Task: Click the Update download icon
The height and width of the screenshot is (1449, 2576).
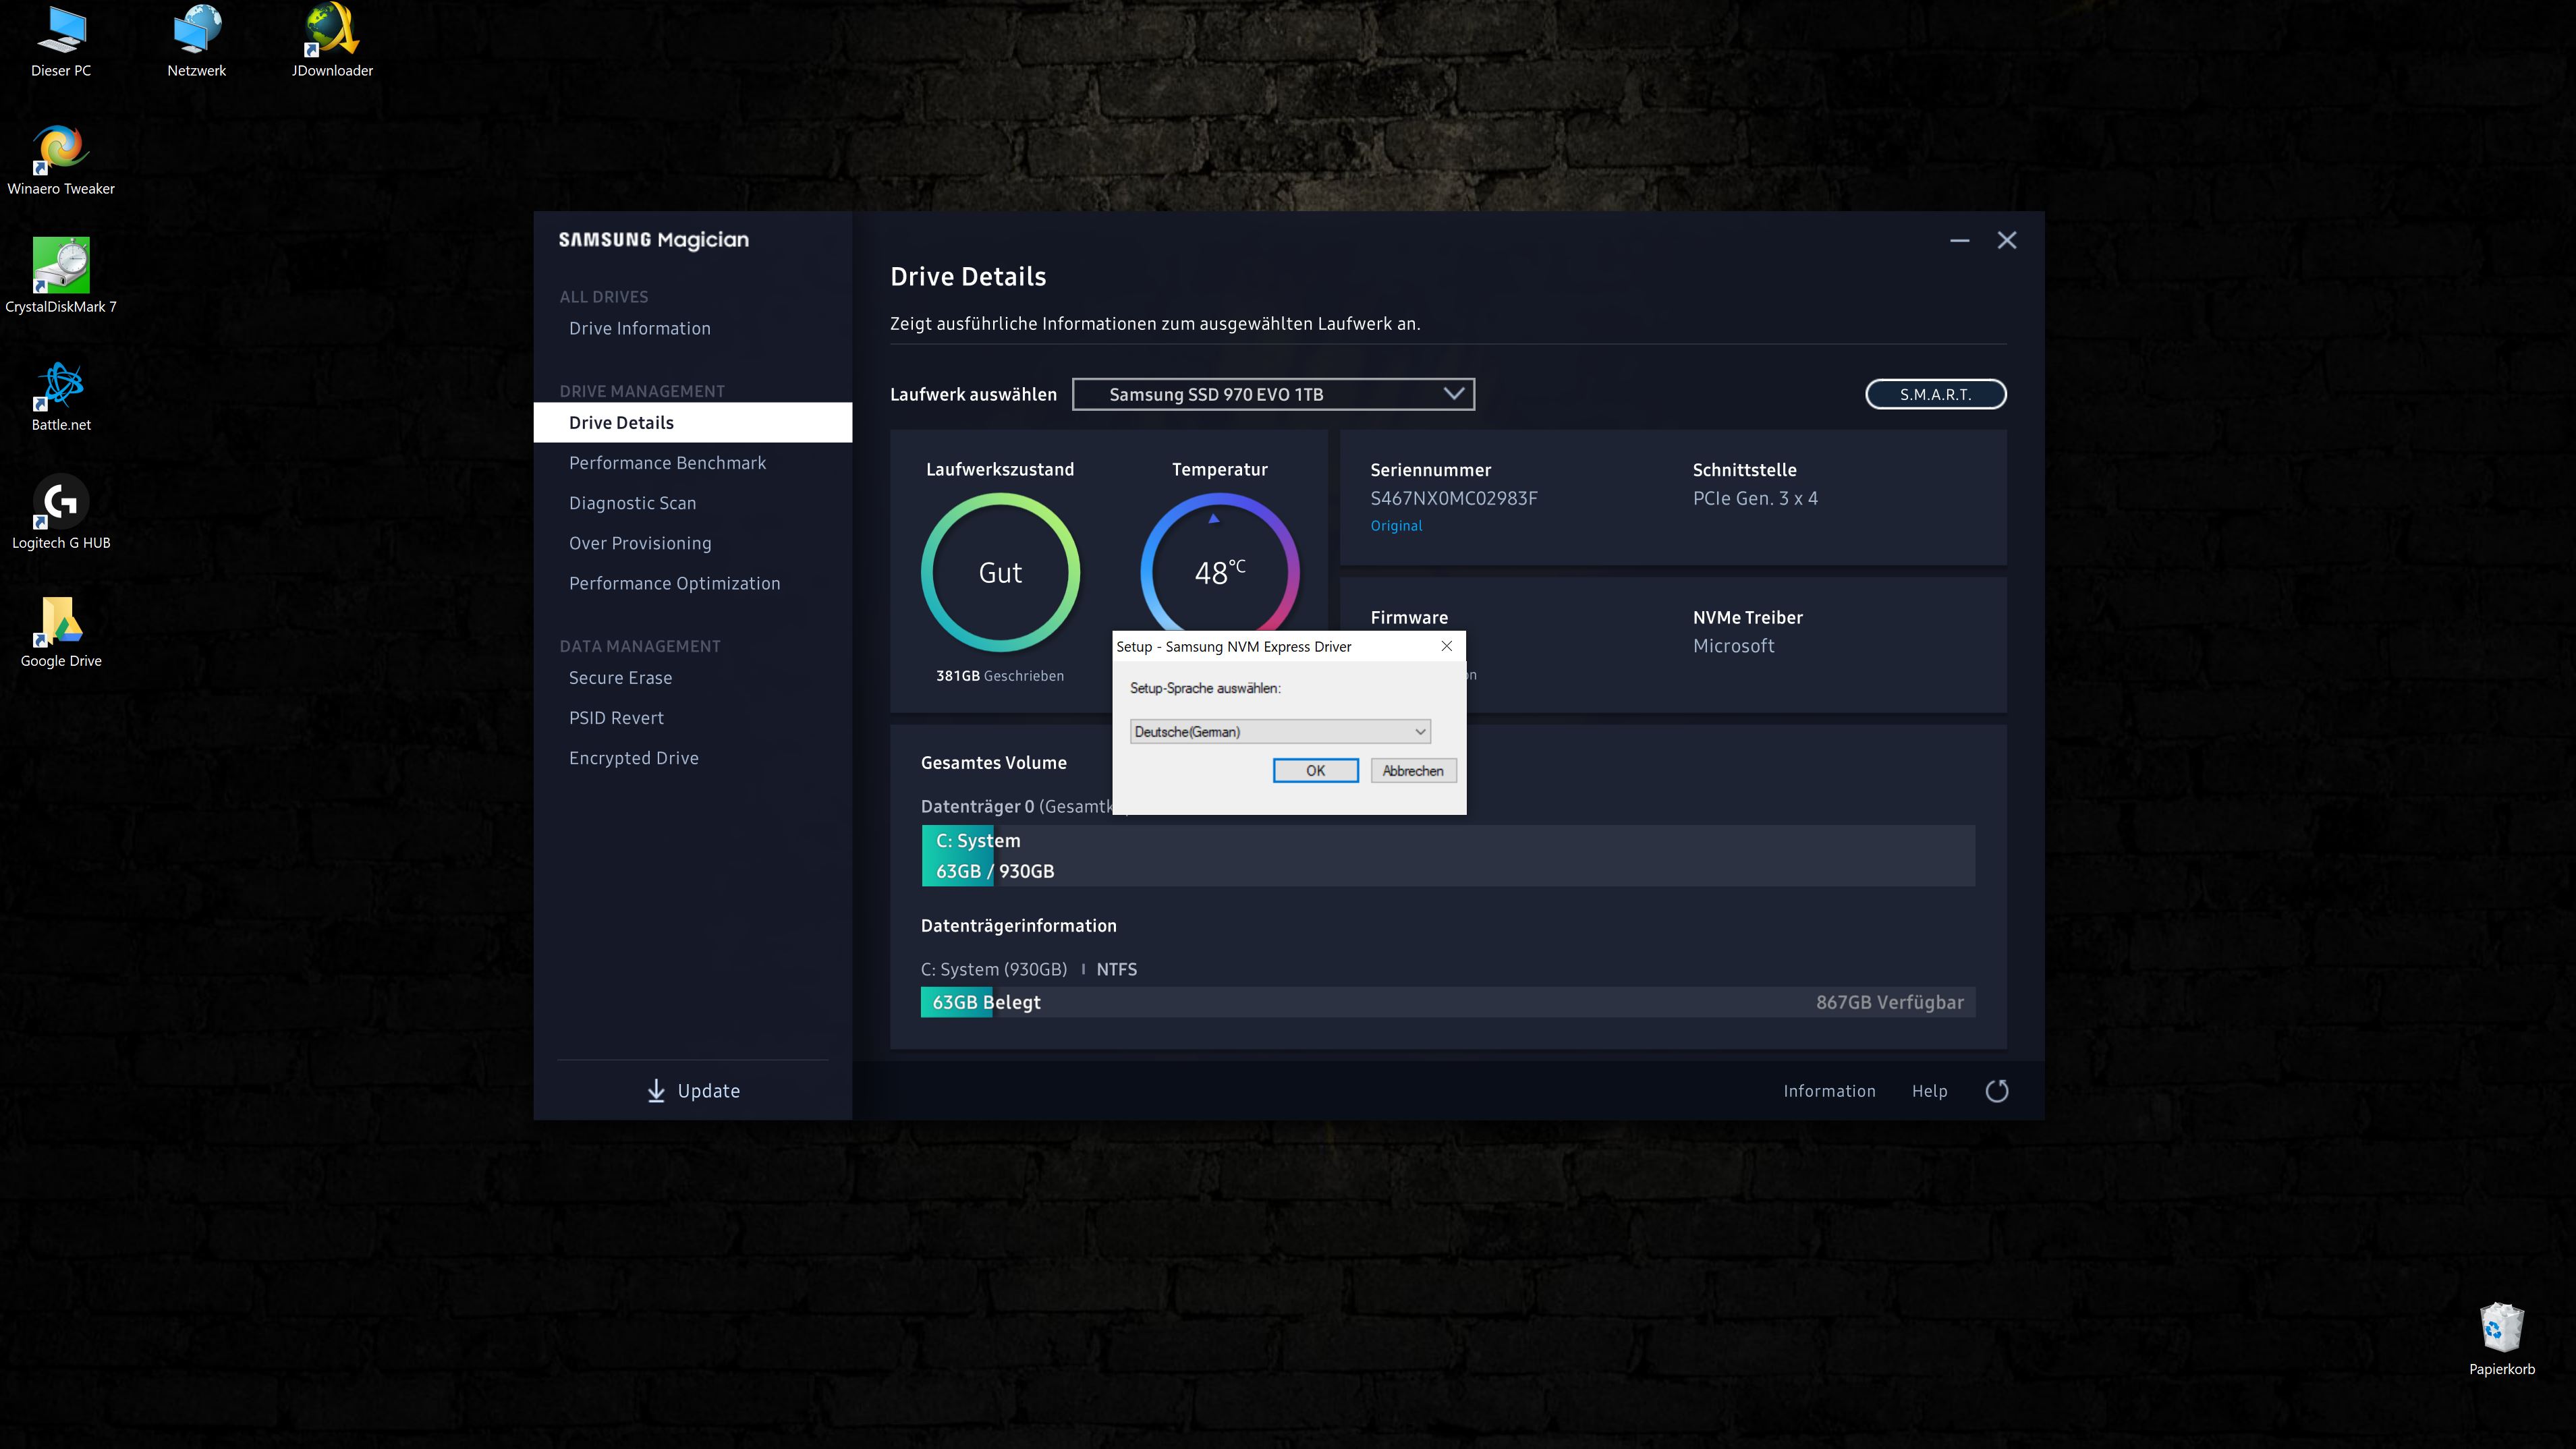Action: (656, 1091)
